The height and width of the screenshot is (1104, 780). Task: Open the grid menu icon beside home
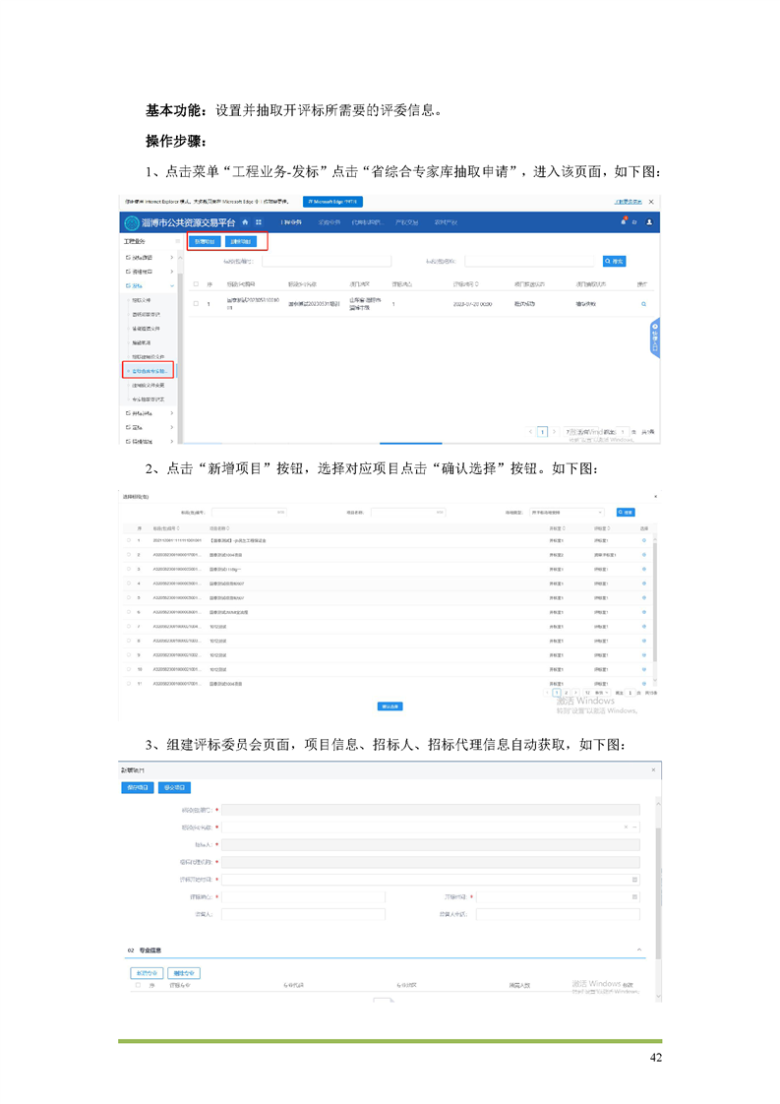pyautogui.click(x=259, y=222)
